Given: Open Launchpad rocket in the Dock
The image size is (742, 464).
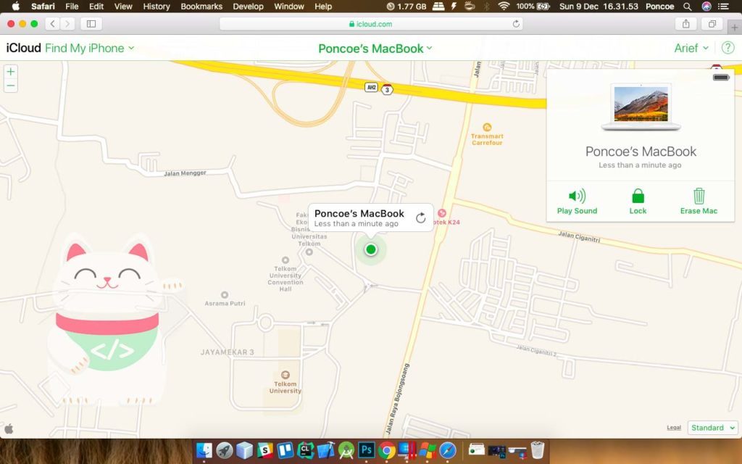Looking at the screenshot, I should [x=225, y=450].
